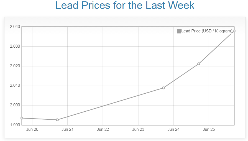Click the 2.040 y-axis label
Viewport: 248px width, 141px height.
point(15,27)
